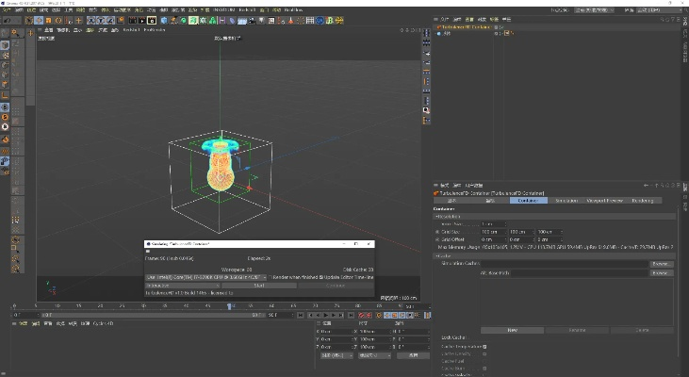Click the New cache button
This screenshot has width=689, height=377.
[513, 330]
